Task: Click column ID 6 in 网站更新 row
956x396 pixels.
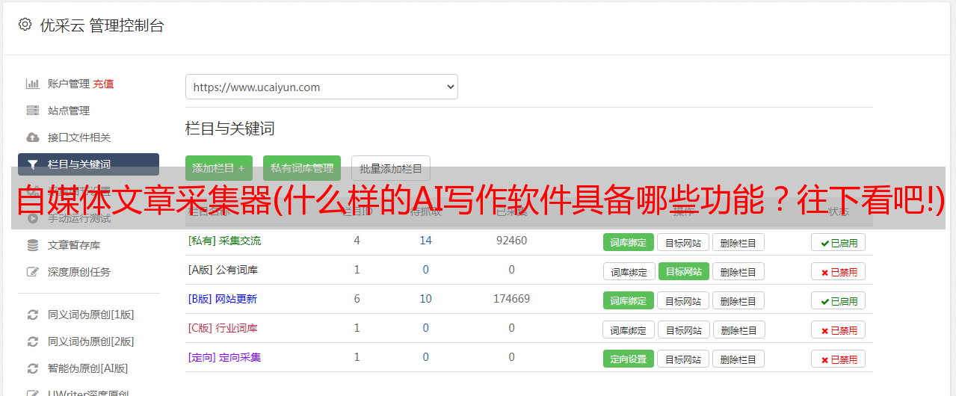Action: [357, 299]
